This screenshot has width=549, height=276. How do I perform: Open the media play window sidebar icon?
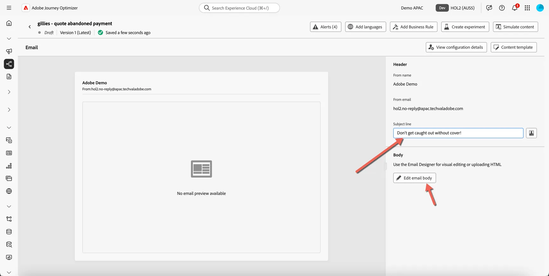point(9,140)
